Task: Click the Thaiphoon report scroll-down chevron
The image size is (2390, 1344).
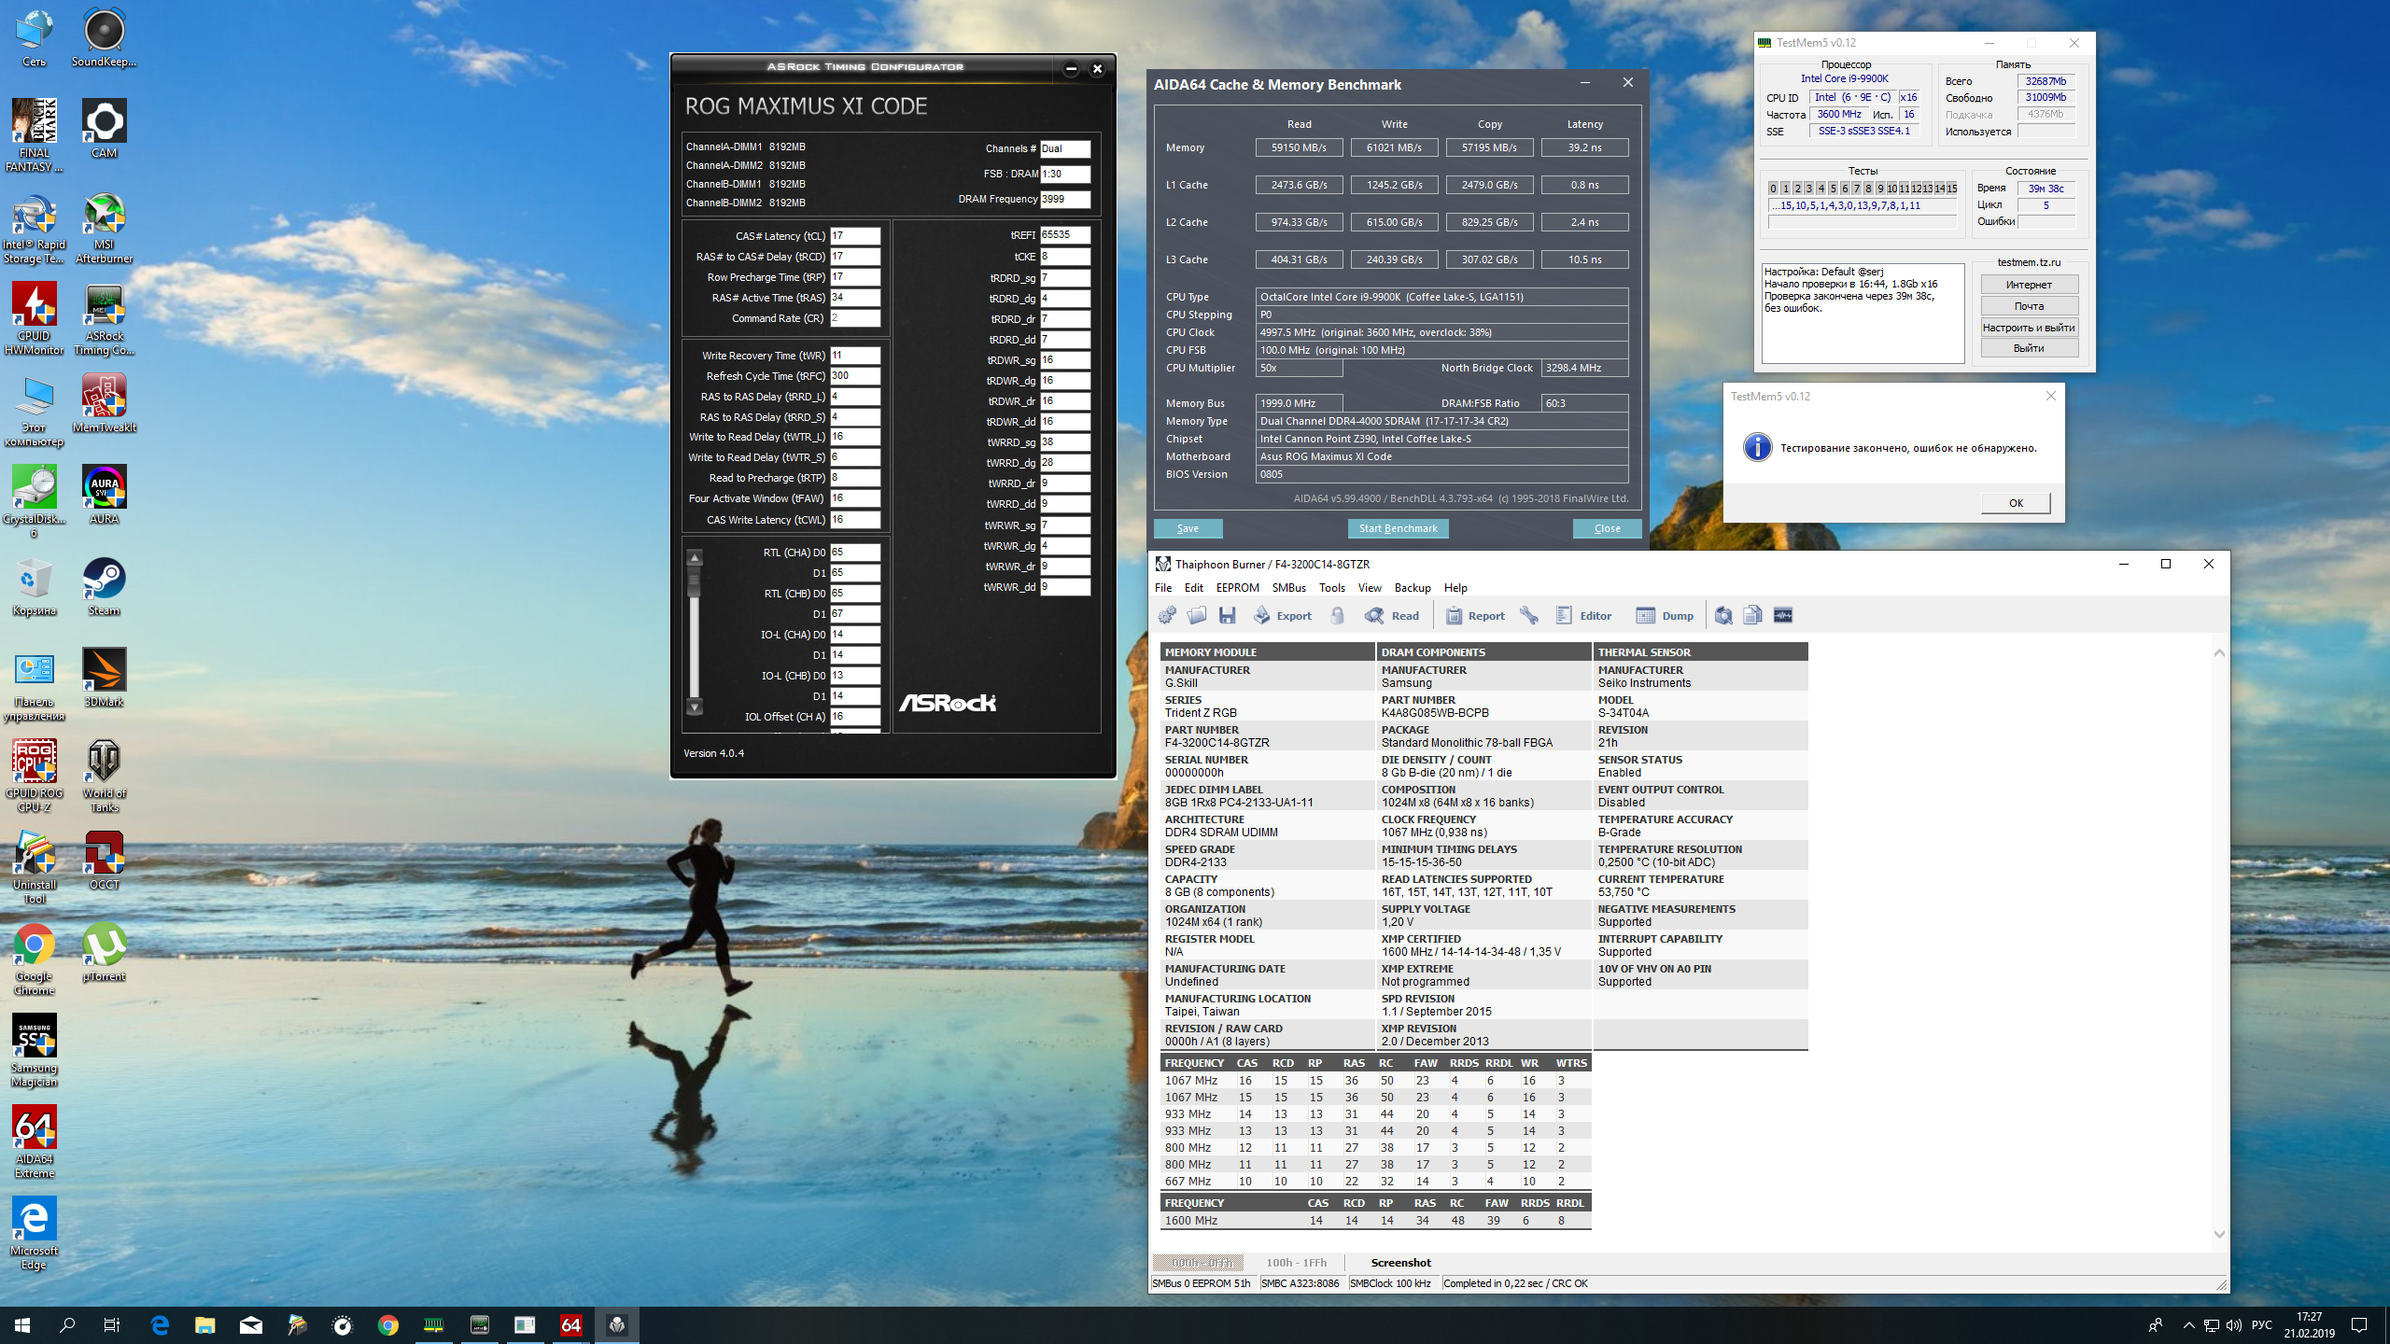Action: pyautogui.click(x=2219, y=1234)
